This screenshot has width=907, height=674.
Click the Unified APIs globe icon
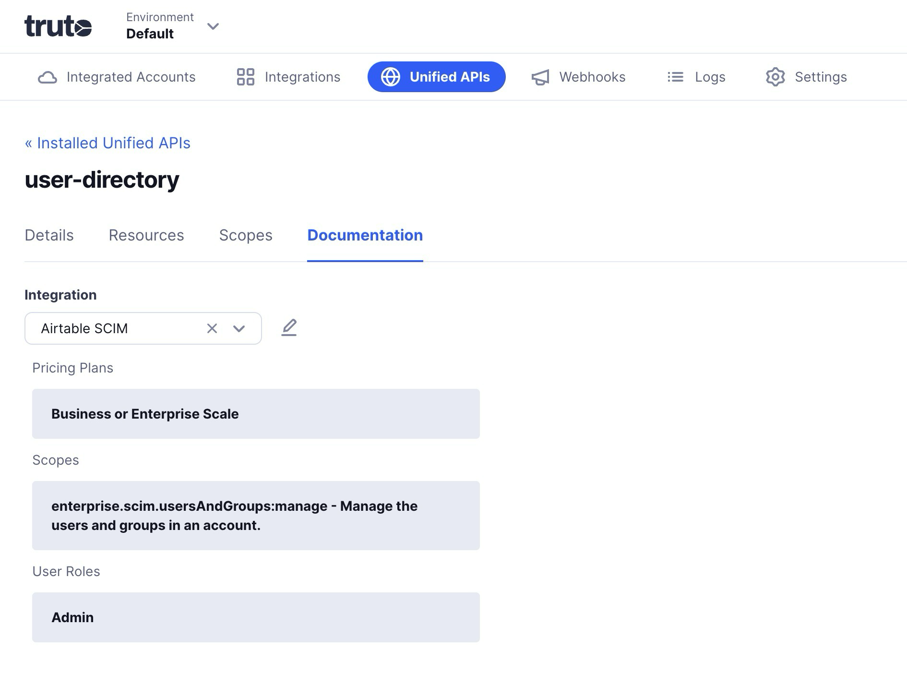[x=391, y=77]
